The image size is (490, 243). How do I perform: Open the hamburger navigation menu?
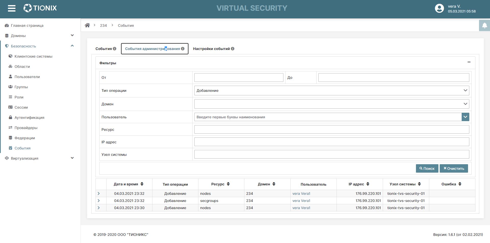[11, 8]
